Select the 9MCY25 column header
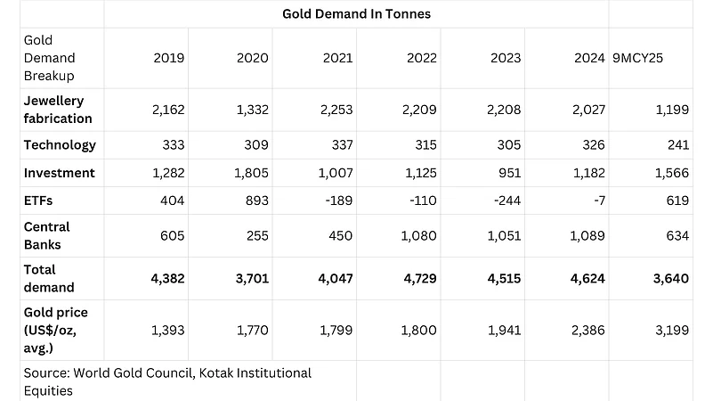 click(639, 58)
